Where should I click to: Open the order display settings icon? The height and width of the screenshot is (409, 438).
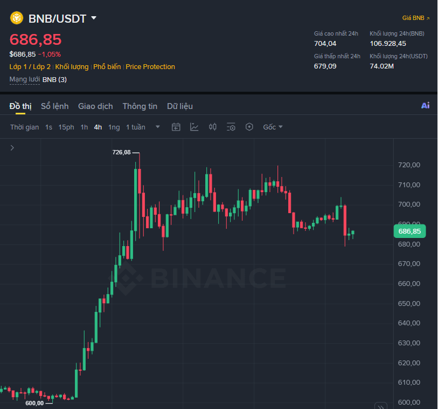(x=231, y=127)
